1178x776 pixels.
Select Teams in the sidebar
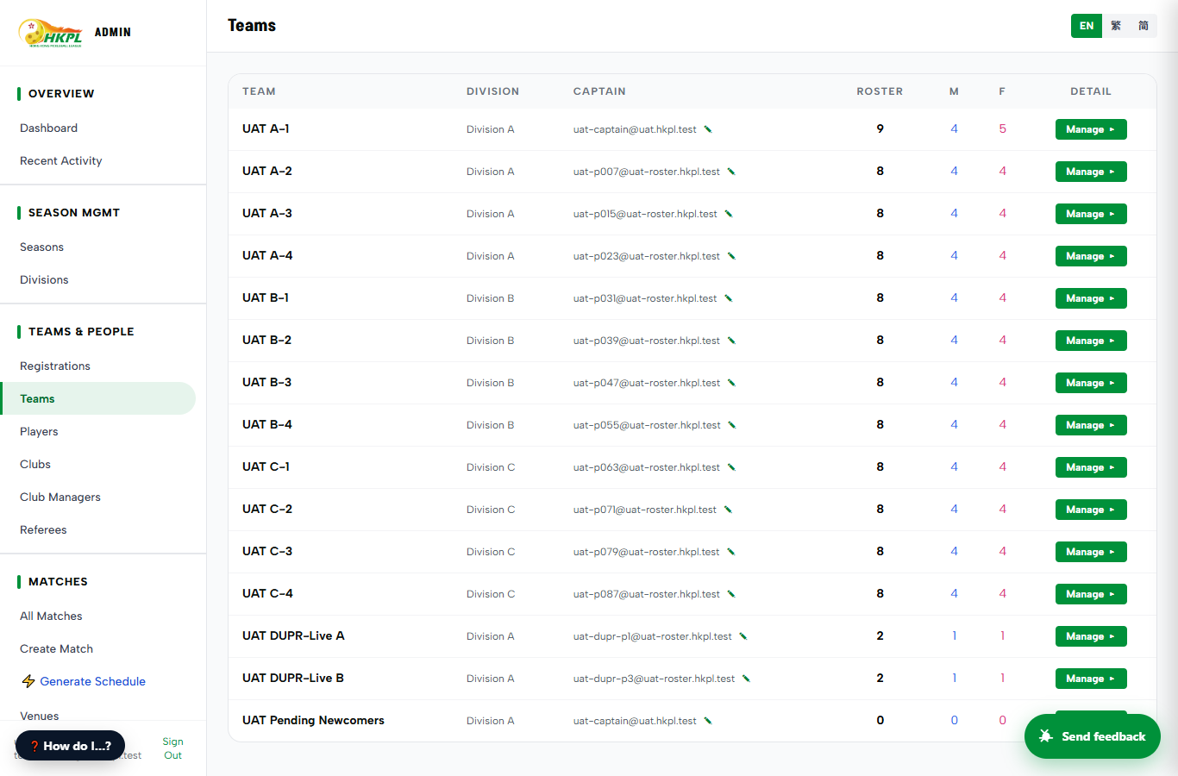coord(97,398)
